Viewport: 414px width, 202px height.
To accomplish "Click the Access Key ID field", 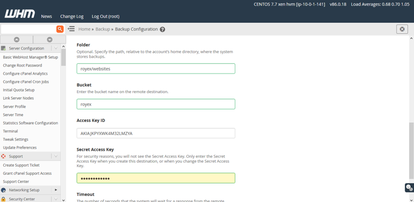I will pyautogui.click(x=156, y=133).
